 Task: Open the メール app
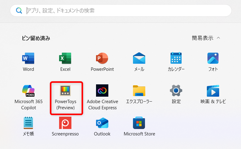click(139, 62)
